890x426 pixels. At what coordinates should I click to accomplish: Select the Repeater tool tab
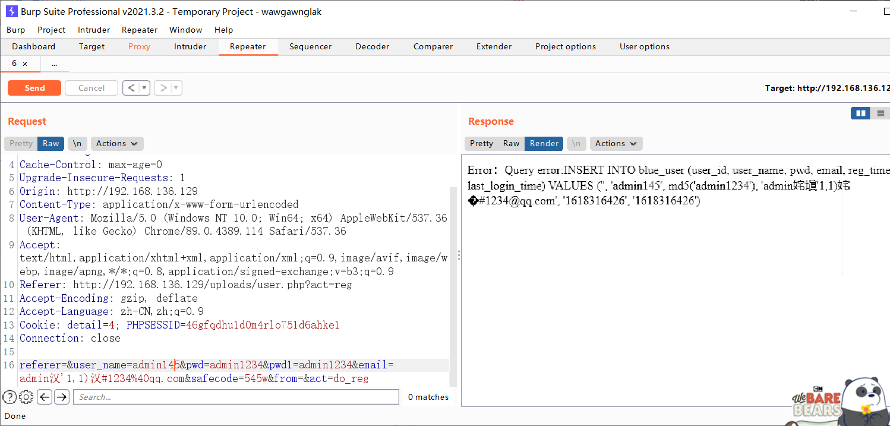[248, 46]
